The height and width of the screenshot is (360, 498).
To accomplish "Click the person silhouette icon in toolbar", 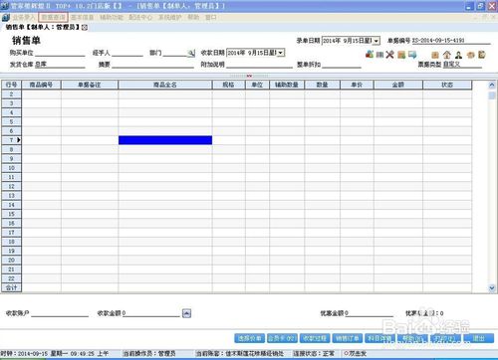I will point(458,55).
